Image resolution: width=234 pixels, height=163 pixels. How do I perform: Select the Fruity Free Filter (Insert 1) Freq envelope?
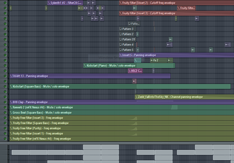click(x=122, y=133)
